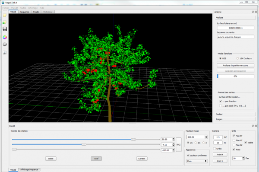Float the Visu3d bottom panel
Image resolution: width=259 pixels, height=172 pixels.
click(x=253, y=126)
